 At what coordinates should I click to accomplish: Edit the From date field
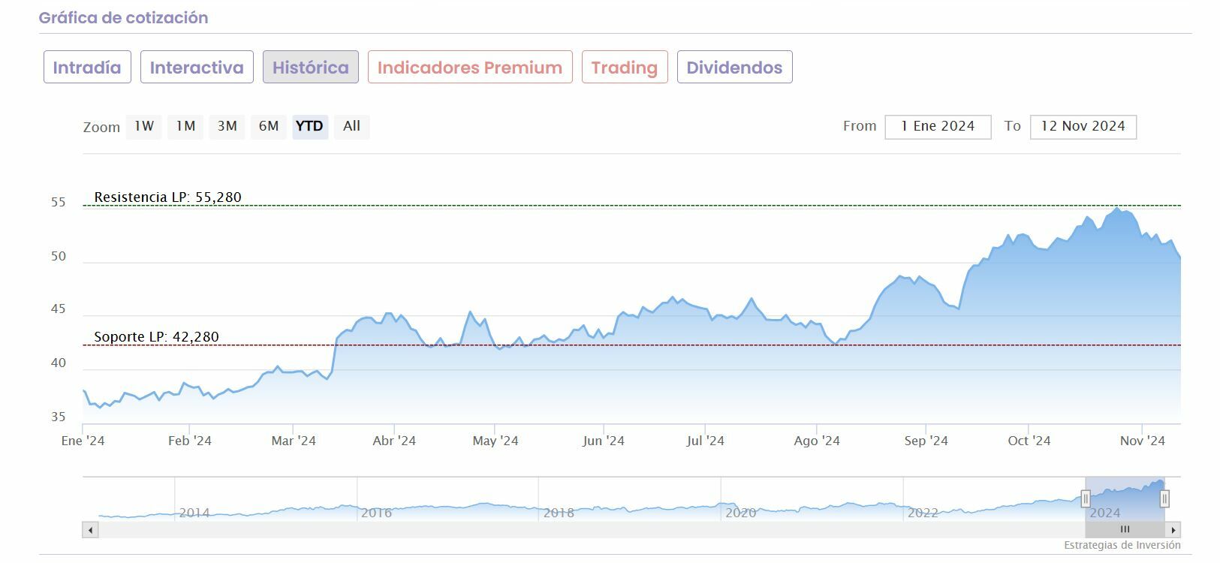point(938,127)
